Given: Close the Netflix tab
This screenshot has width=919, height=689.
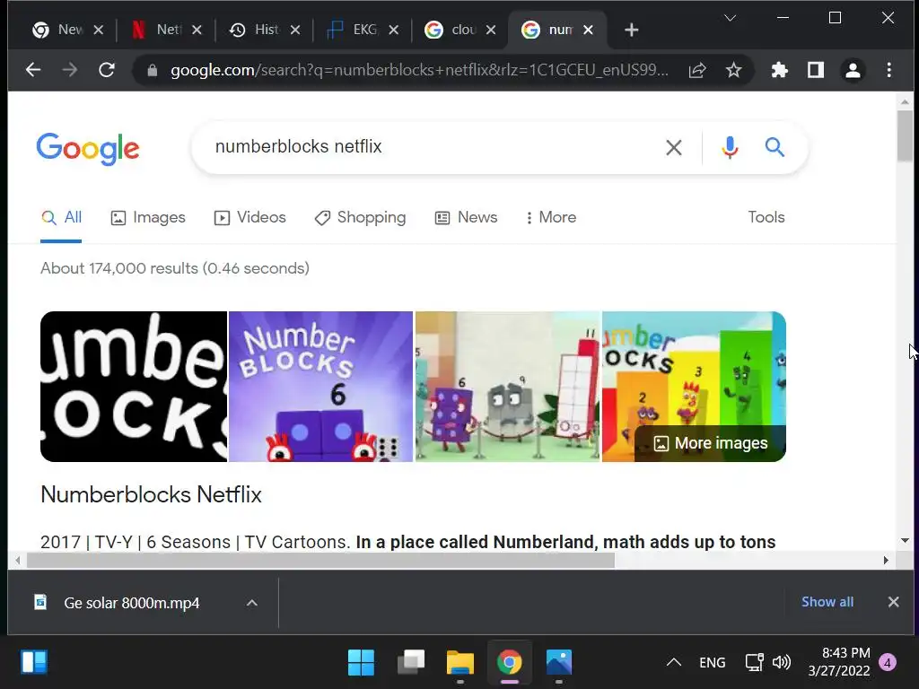Looking at the screenshot, I should coord(197,30).
